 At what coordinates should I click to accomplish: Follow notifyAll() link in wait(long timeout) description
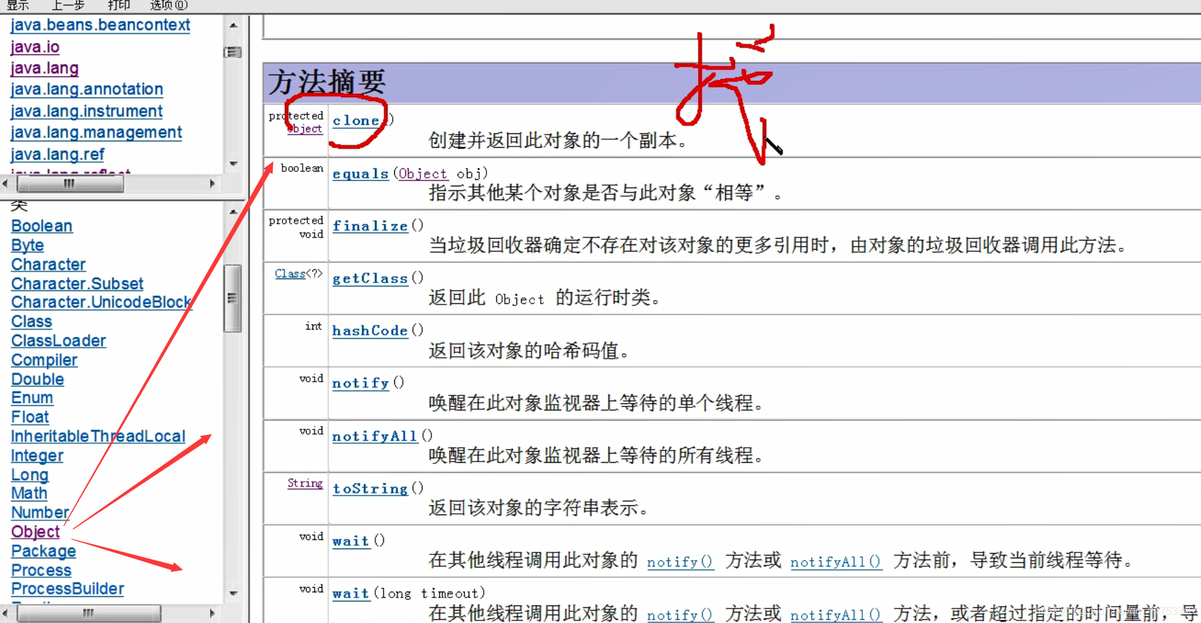pos(836,615)
